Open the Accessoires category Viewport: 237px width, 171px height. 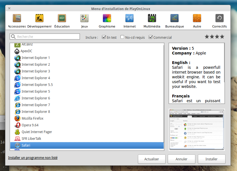coord(17,21)
